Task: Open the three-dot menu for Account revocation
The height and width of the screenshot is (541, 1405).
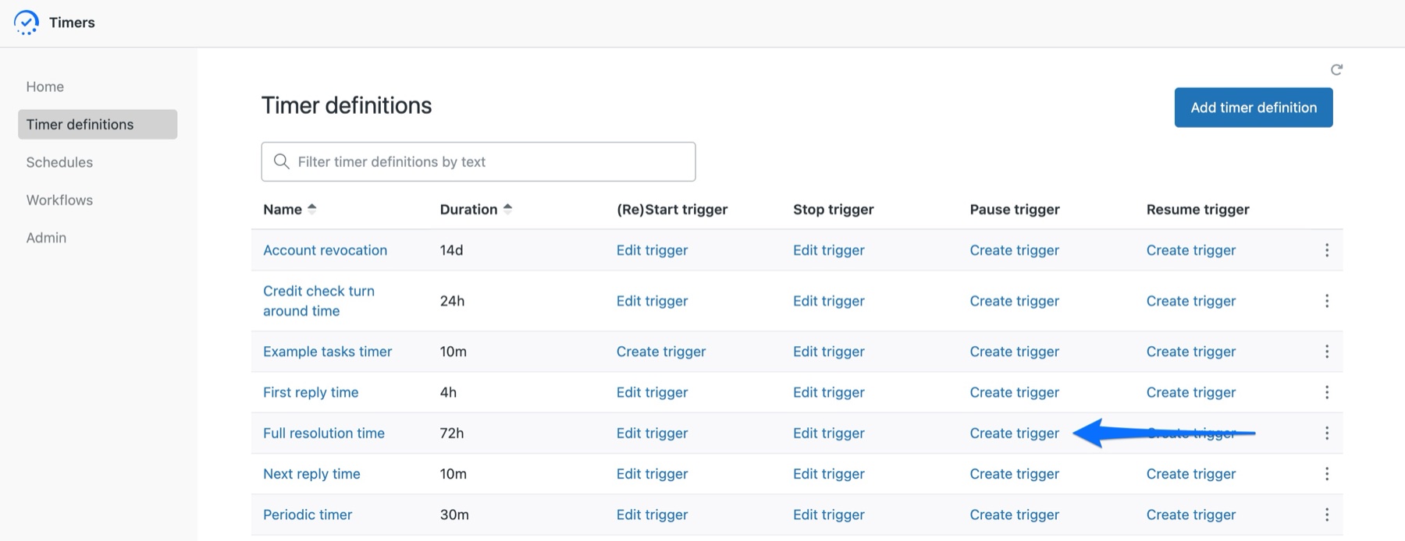Action: [1326, 250]
